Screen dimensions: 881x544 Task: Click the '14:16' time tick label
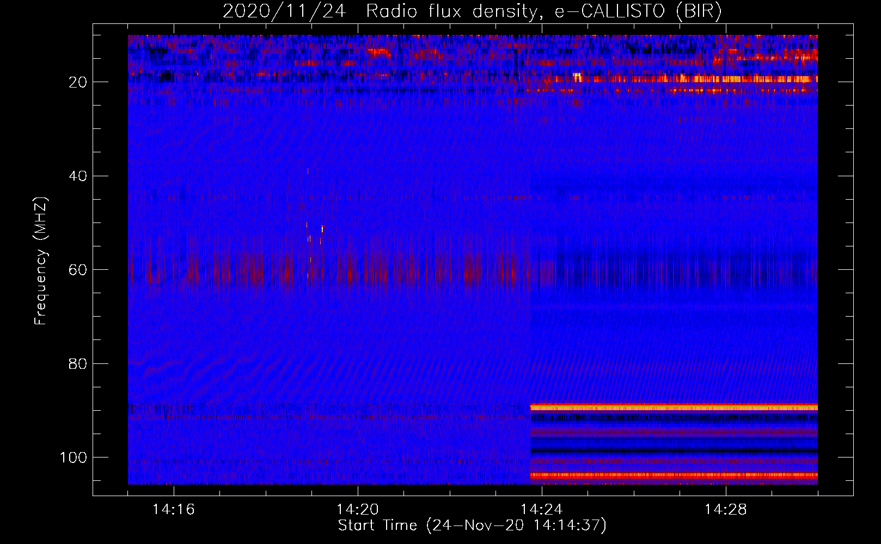click(x=173, y=510)
